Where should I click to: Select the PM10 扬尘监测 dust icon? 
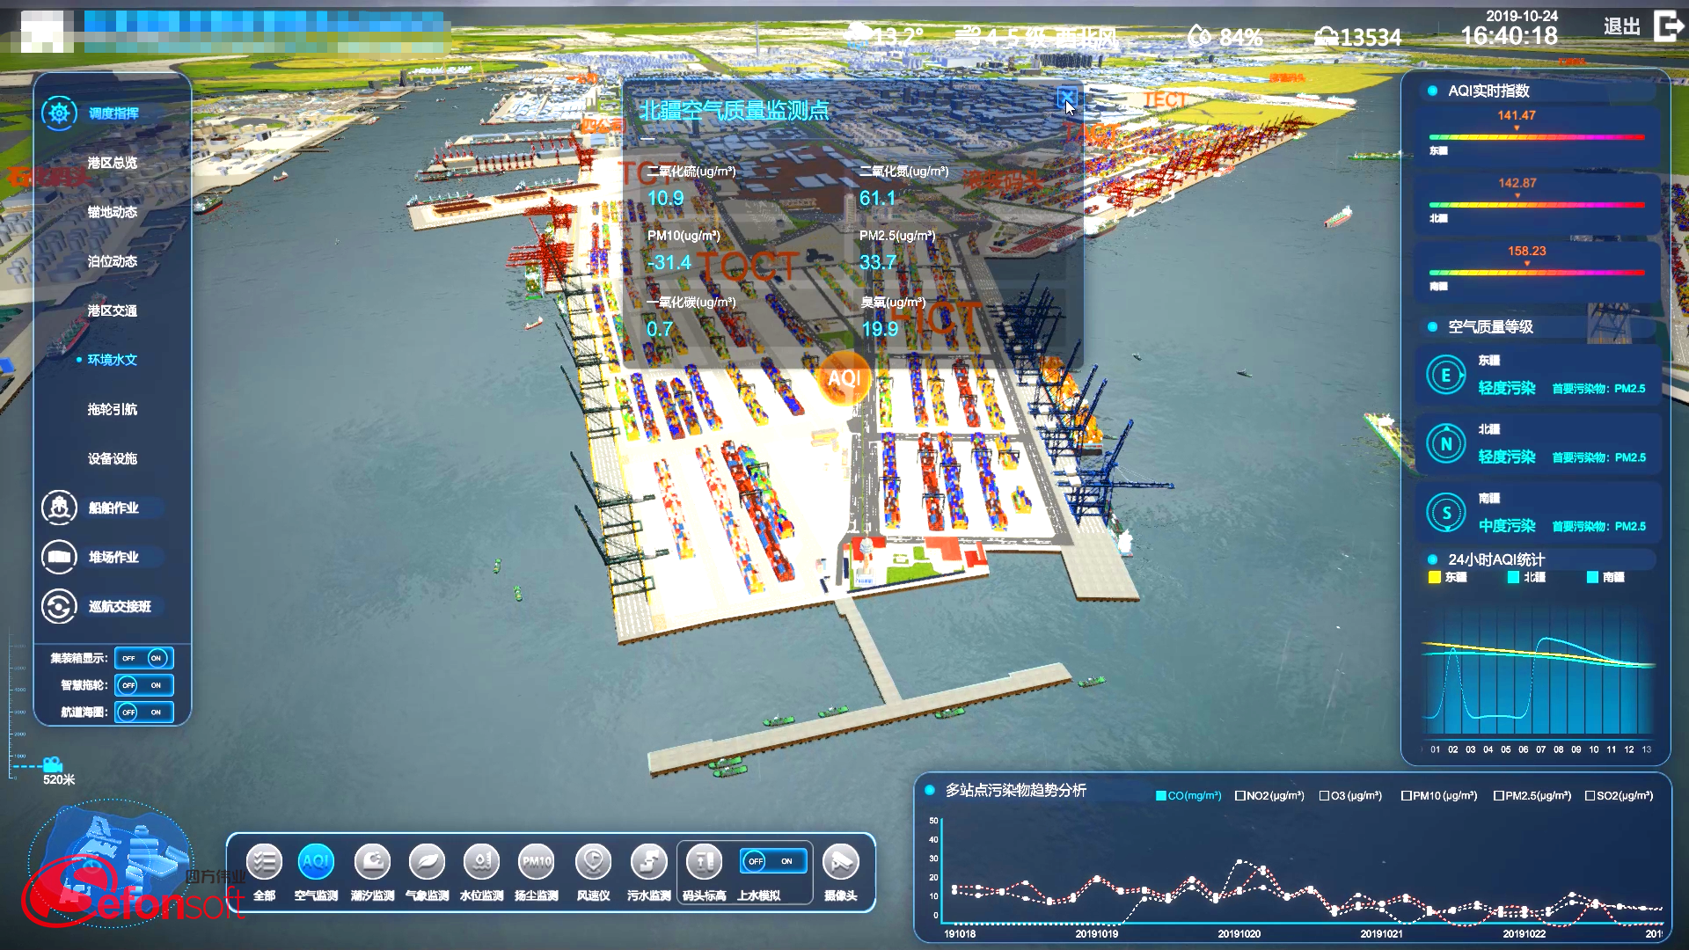tap(537, 862)
